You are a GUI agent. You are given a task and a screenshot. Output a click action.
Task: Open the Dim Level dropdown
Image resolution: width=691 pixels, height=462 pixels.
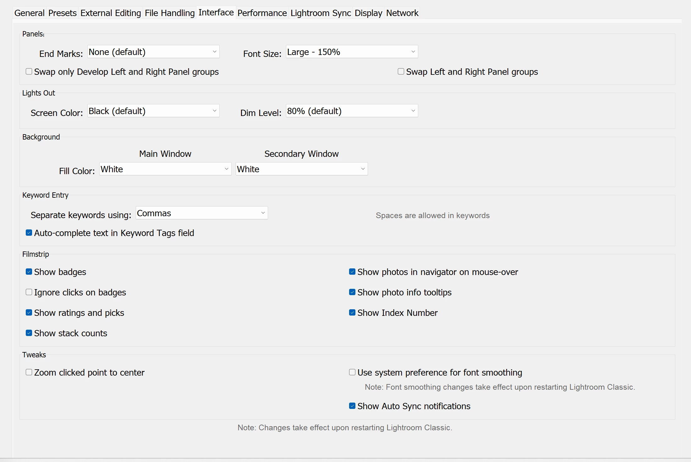352,111
